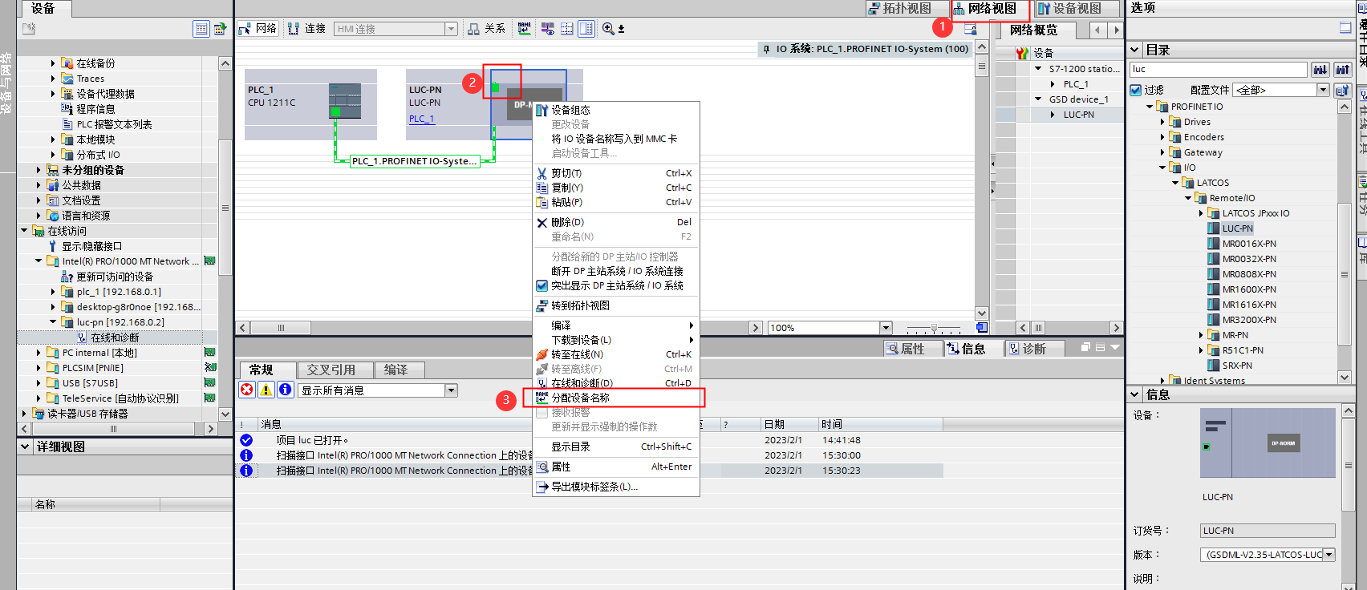The image size is (1367, 590).
Task: Click the search down icon in catalog
Action: [1320, 70]
